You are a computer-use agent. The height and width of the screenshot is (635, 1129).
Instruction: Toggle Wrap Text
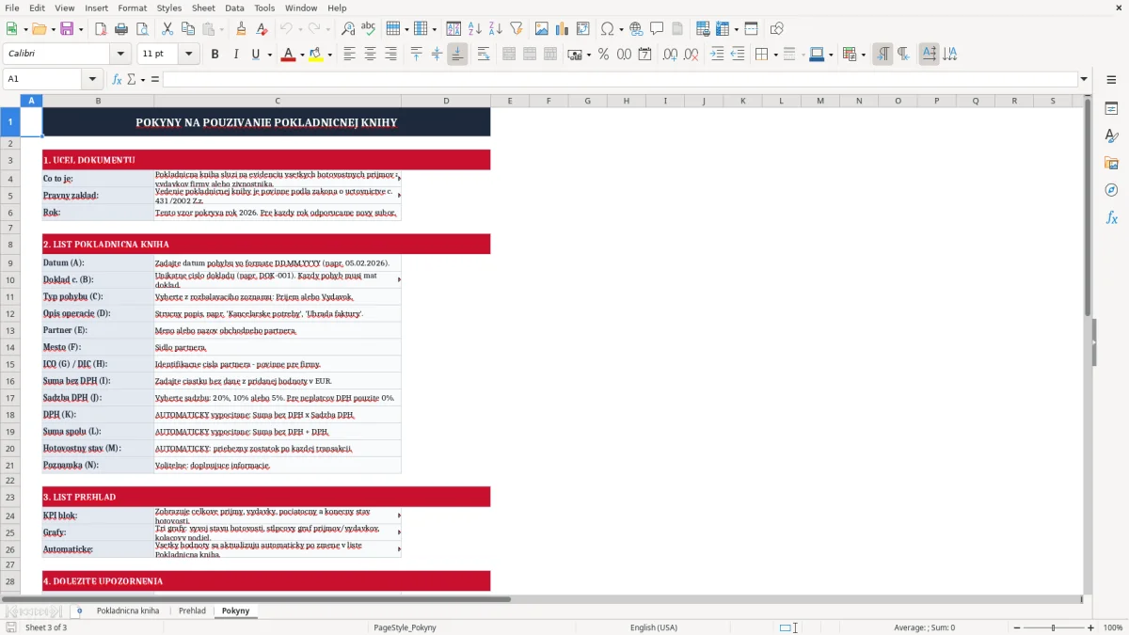coord(484,55)
